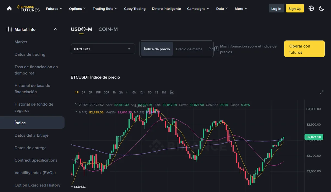Select the 1D chart interval
Screen dimensions: 331x192
click(150, 92)
